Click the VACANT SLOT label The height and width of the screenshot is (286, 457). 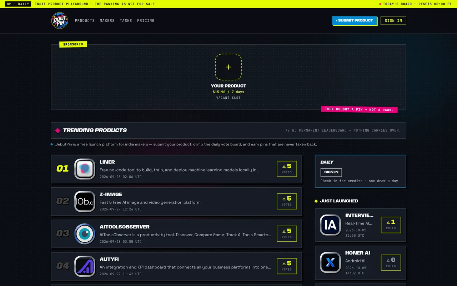228,98
